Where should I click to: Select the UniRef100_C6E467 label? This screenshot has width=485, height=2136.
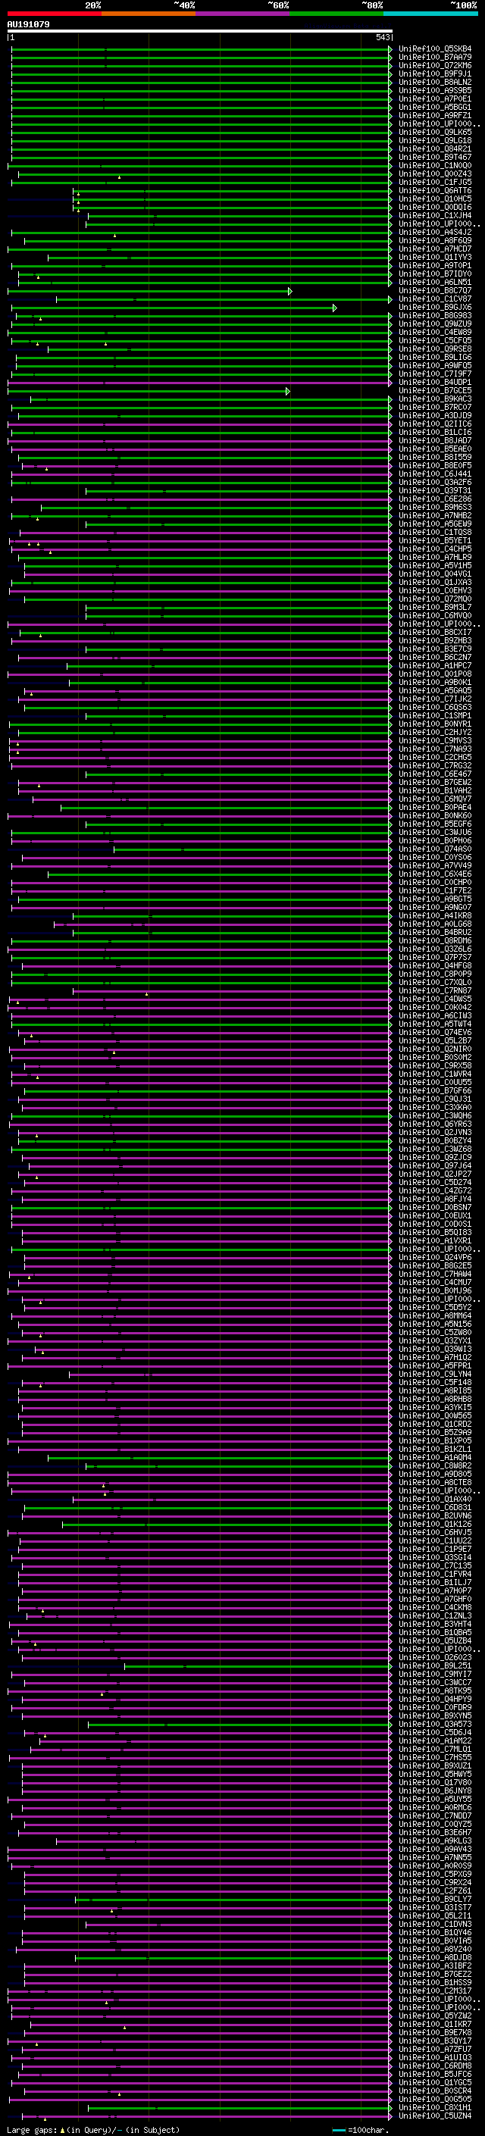(434, 774)
